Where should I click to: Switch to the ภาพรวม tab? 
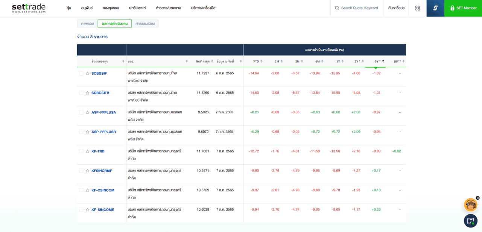87,24
